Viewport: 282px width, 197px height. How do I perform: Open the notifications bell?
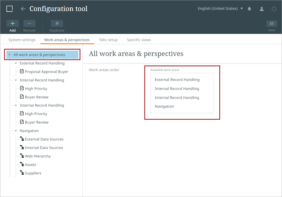click(x=249, y=9)
